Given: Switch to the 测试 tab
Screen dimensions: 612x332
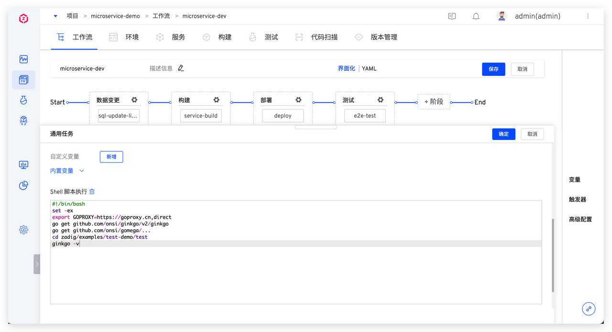Looking at the screenshot, I should 263,37.
